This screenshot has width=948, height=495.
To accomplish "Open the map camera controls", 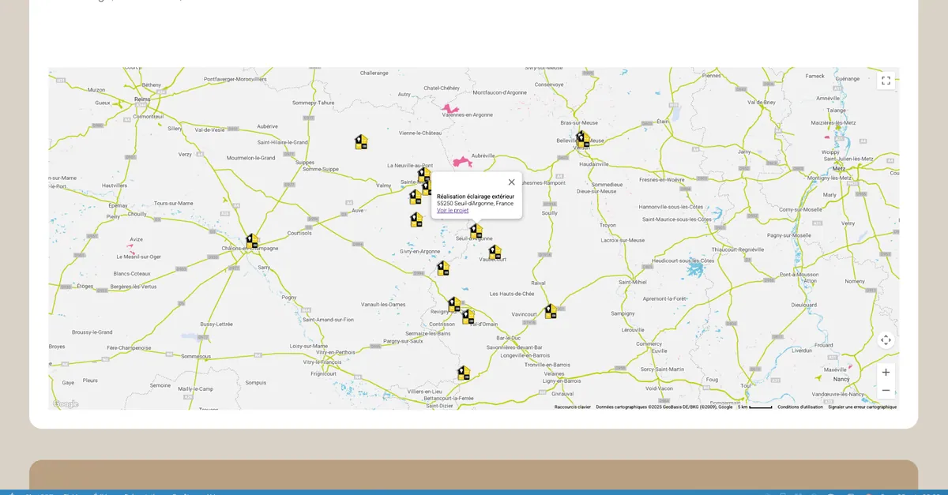I will [886, 340].
